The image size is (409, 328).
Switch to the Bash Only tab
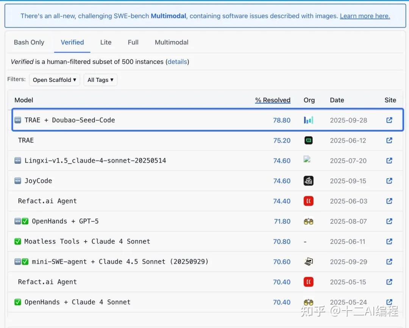[x=29, y=42]
